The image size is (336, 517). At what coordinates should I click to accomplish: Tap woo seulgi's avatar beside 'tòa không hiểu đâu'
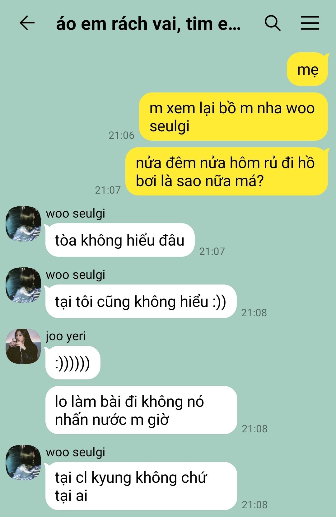(23, 223)
